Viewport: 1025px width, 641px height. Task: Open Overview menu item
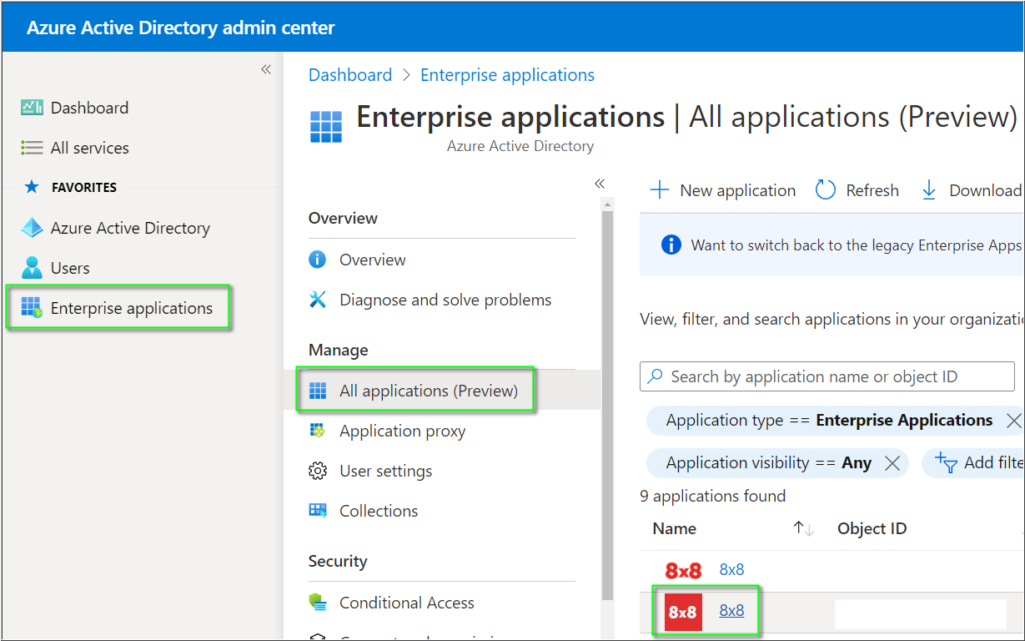click(372, 260)
